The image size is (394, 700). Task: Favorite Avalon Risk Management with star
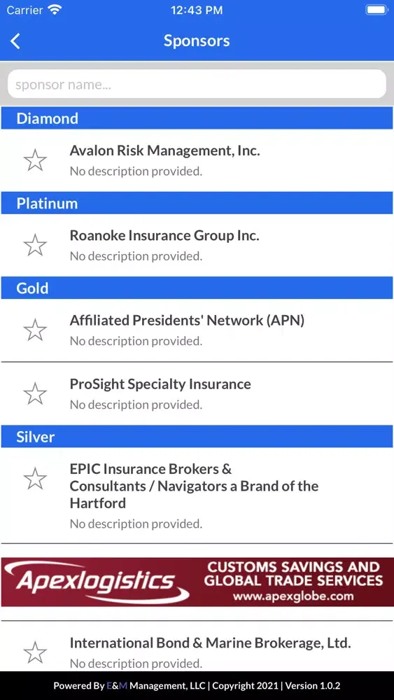click(x=35, y=160)
